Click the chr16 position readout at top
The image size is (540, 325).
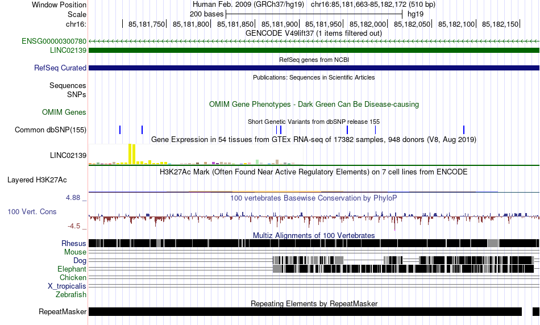pyautogui.click(x=373, y=5)
